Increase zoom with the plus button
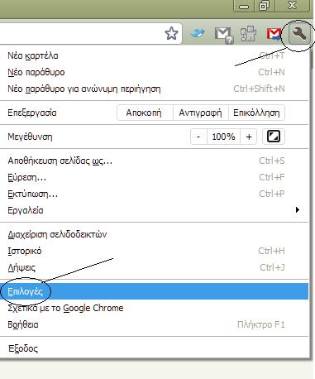The height and width of the screenshot is (379, 315). click(249, 137)
